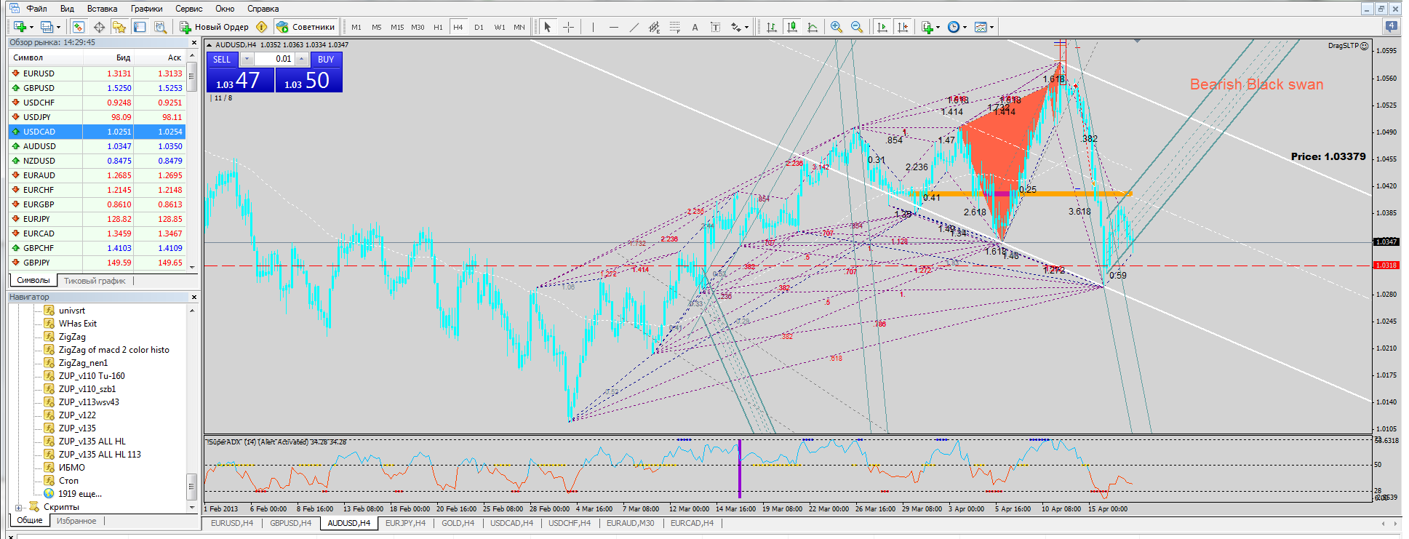Open the Сервис menu
This screenshot has height=539, width=1409.
coord(189,9)
